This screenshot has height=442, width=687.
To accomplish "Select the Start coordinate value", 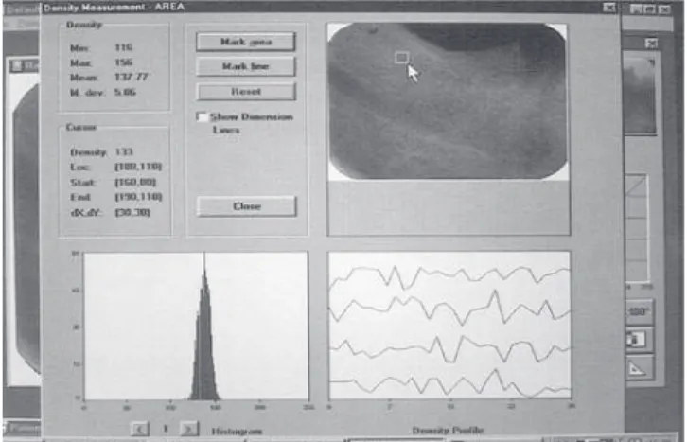I will coord(135,182).
